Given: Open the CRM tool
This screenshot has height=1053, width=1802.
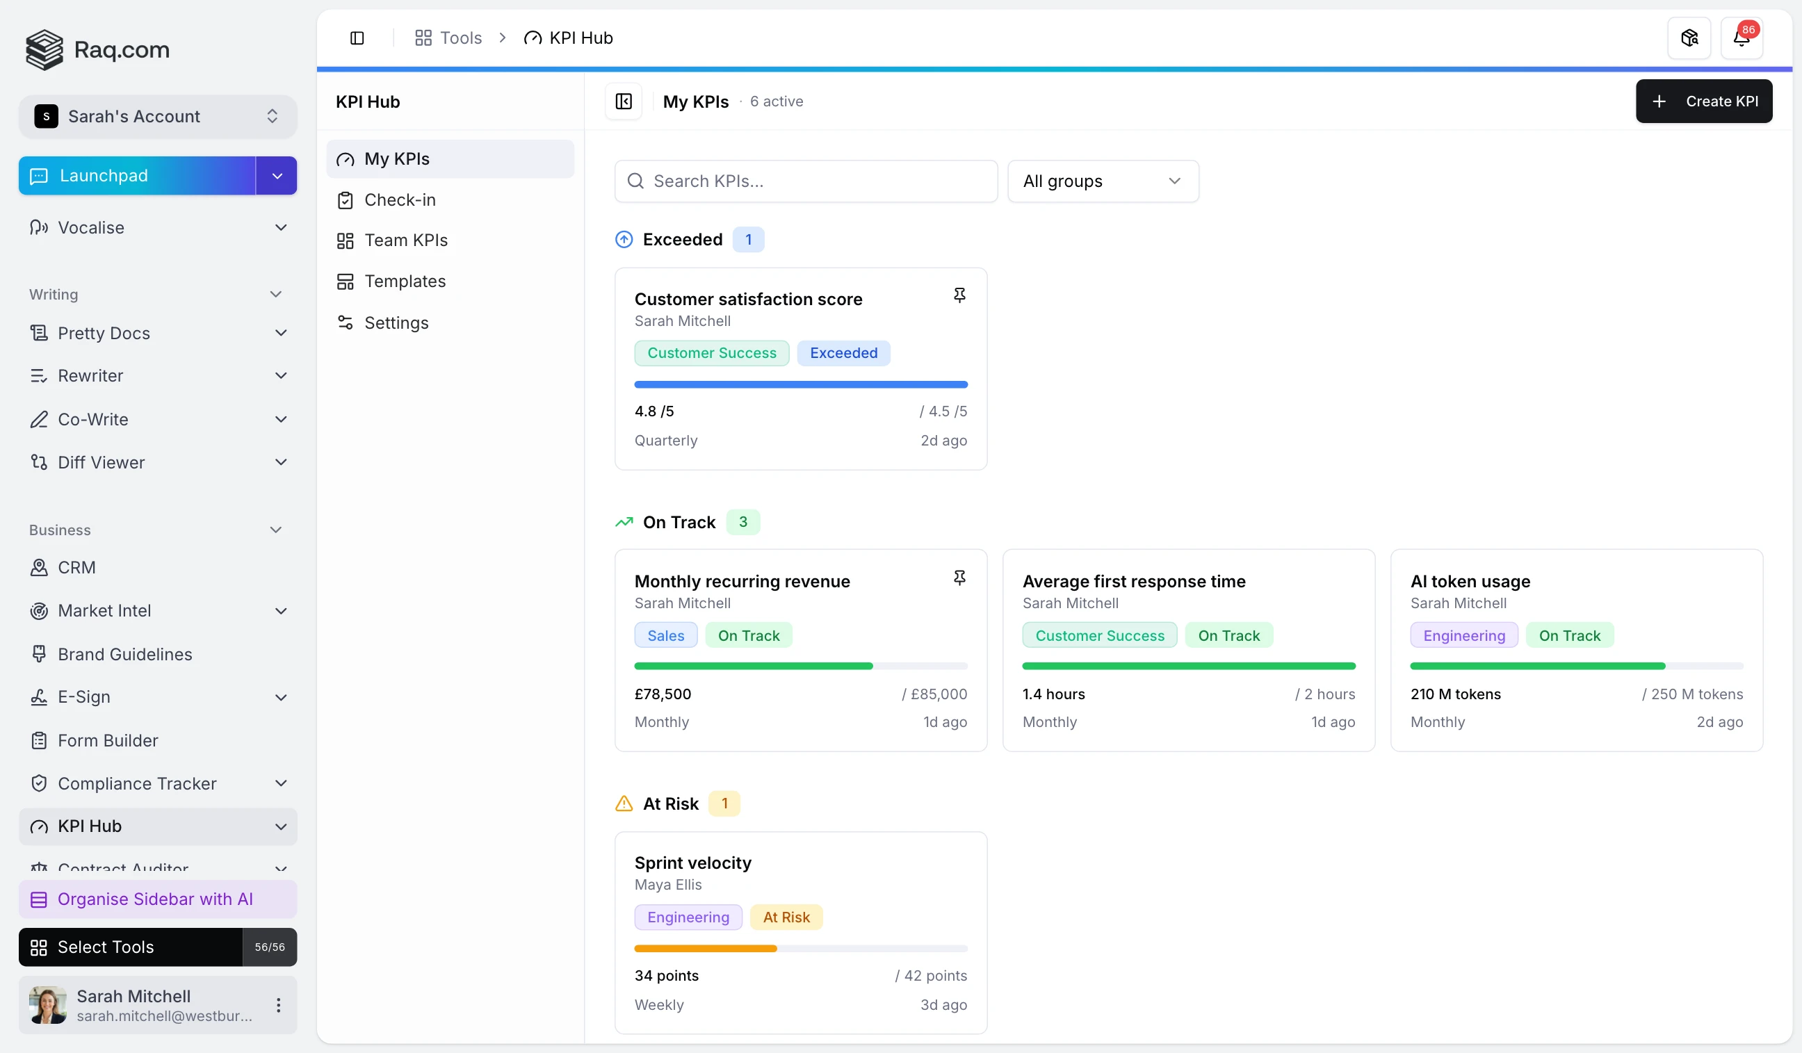Looking at the screenshot, I should 76,567.
